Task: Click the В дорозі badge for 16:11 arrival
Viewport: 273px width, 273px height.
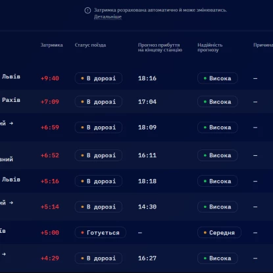Action: (x=99, y=155)
